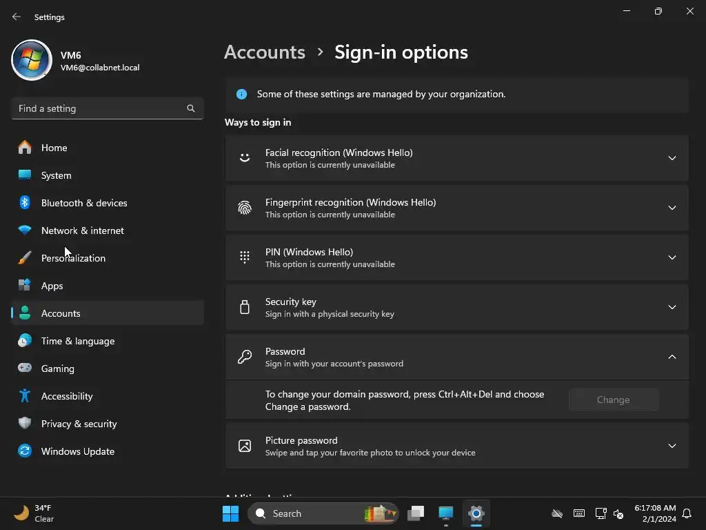706x530 pixels.
Task: Click the info icon in organization notice
Action: pyautogui.click(x=242, y=94)
